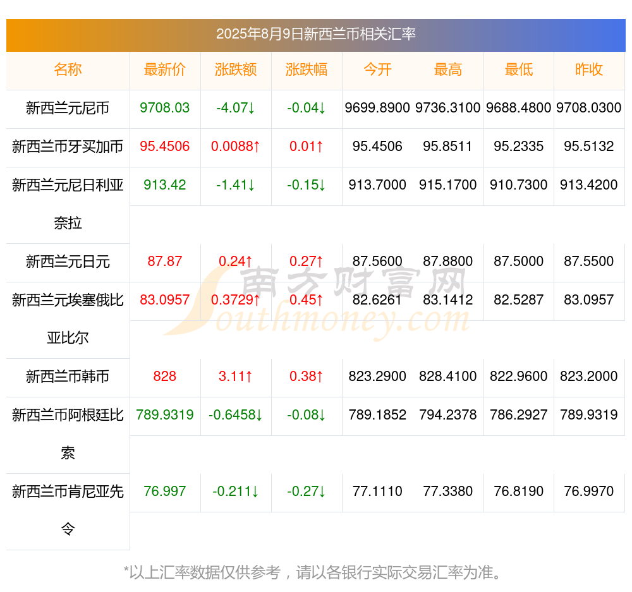Click the 涨跌额 column header
Screen dimensions: 632x592
click(x=236, y=69)
